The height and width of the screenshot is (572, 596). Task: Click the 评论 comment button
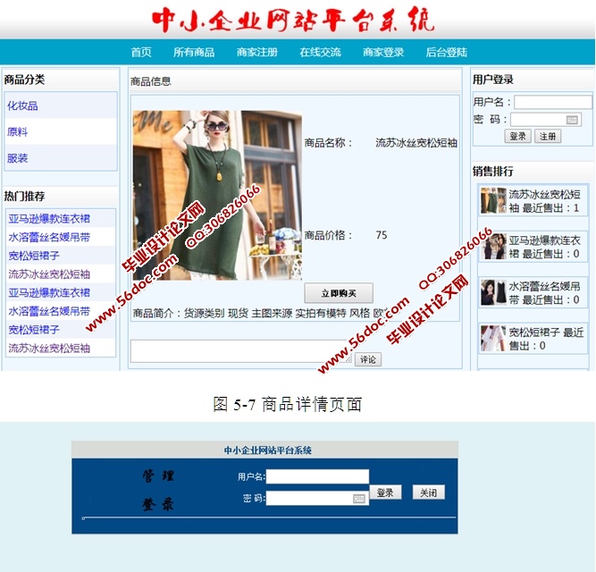tap(368, 359)
